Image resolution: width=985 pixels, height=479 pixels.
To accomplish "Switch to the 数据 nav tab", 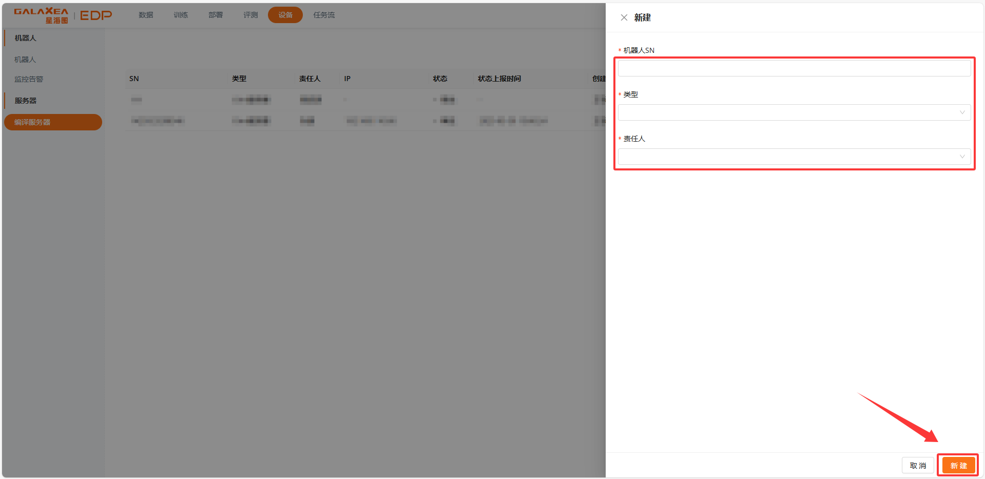I will pos(146,15).
